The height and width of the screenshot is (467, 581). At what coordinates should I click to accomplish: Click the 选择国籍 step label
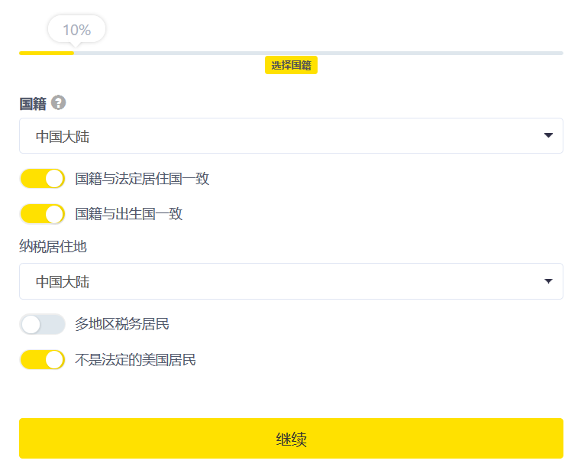pos(291,66)
